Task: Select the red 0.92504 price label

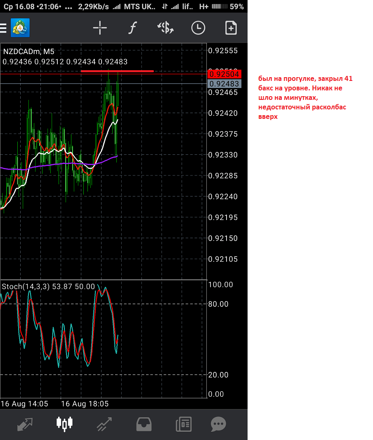Action: click(224, 74)
